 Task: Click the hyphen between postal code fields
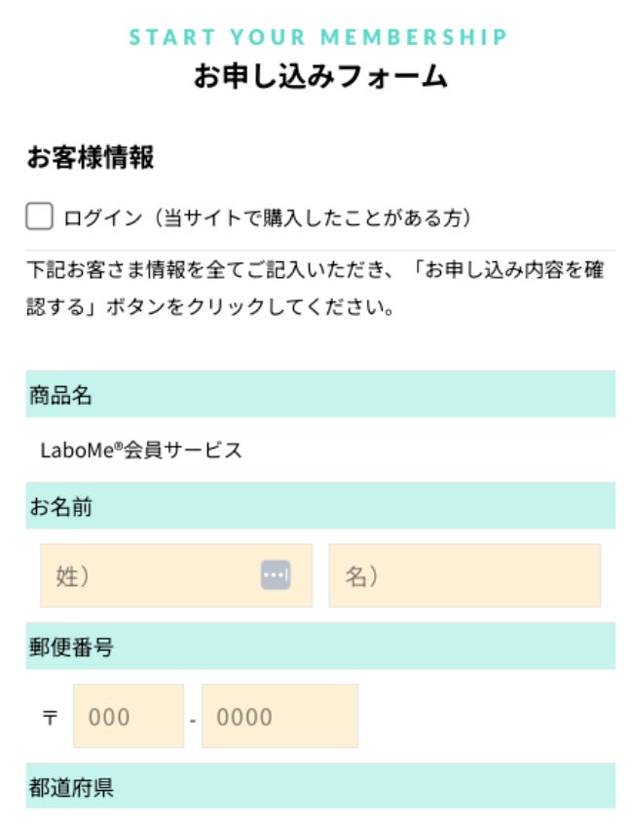coord(193,720)
